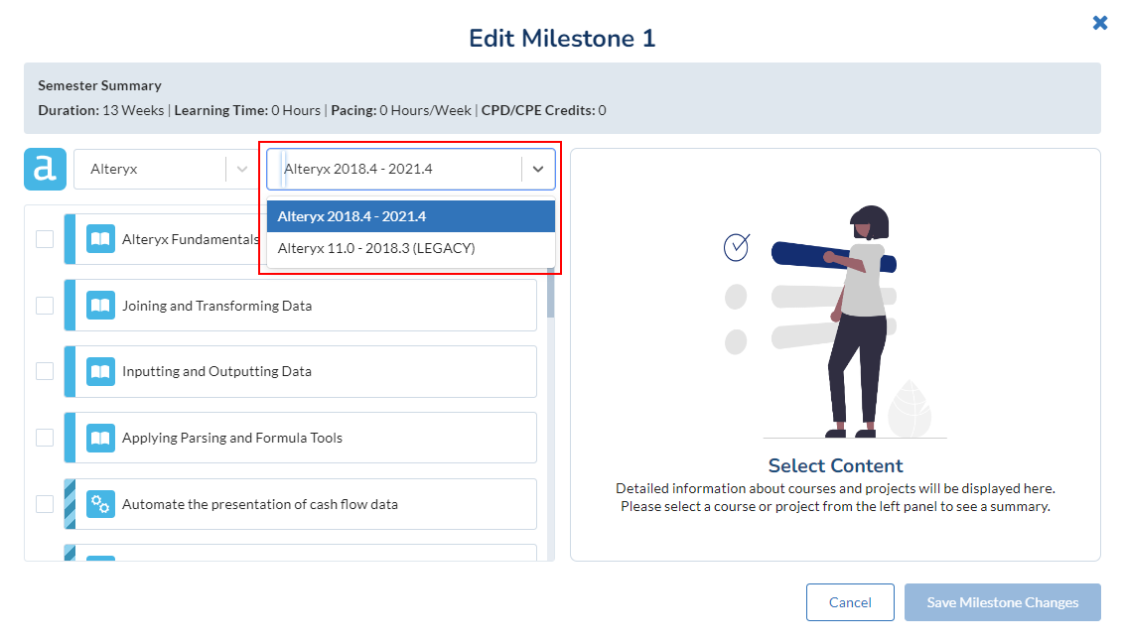Click the checkmark circle icon in the illustration
The image size is (1123, 644).
(x=736, y=247)
